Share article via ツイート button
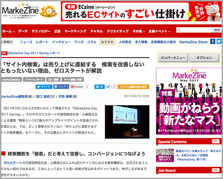Viewport: 223px width, 179px height. point(44,87)
